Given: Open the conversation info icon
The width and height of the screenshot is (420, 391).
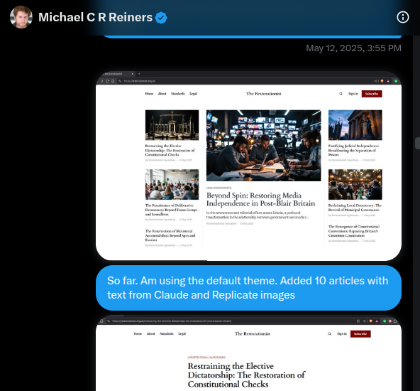Looking at the screenshot, I should (x=402, y=17).
